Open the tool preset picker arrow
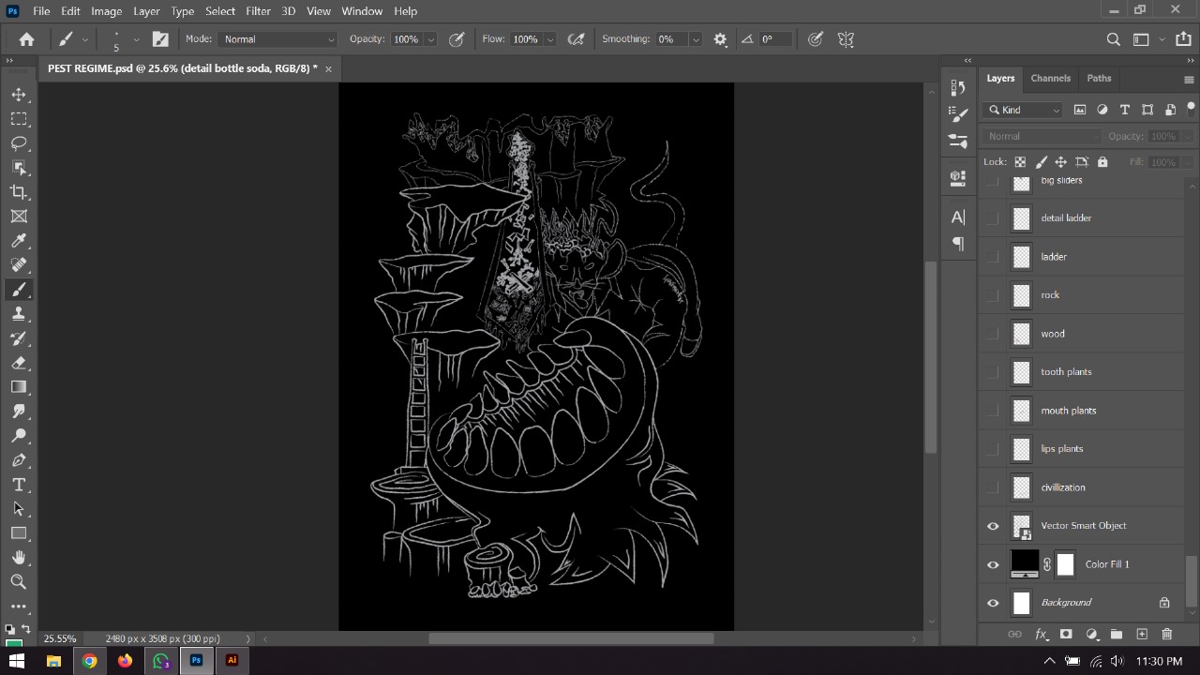The height and width of the screenshot is (675, 1200). pos(85,39)
